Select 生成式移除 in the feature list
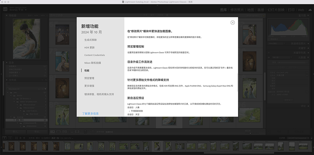This screenshot has width=314, height=155. pyautogui.click(x=90, y=40)
